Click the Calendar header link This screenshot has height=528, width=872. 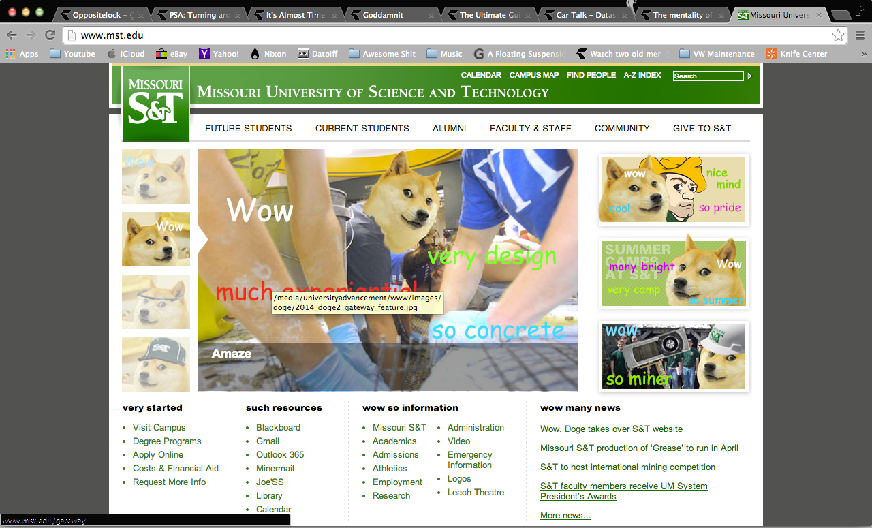click(481, 75)
